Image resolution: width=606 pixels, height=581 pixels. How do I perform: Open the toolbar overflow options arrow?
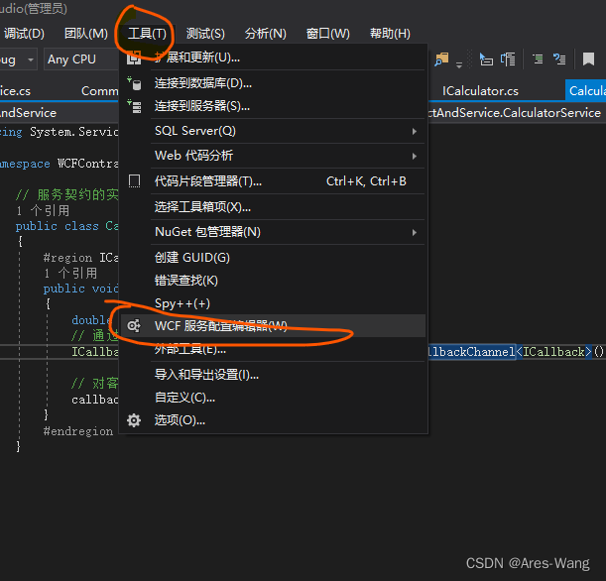[459, 64]
